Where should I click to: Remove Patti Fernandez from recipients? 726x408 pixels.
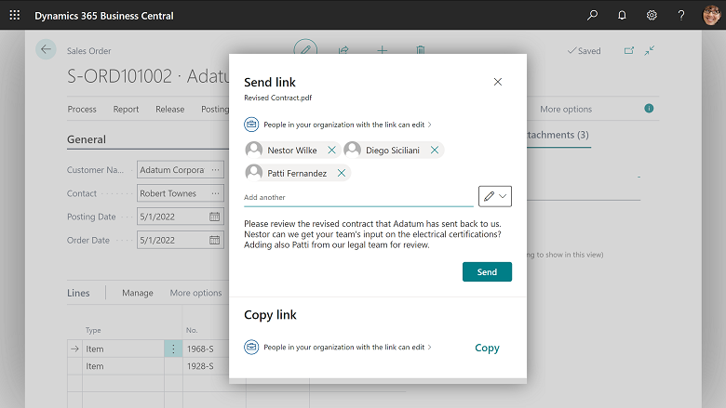(342, 173)
